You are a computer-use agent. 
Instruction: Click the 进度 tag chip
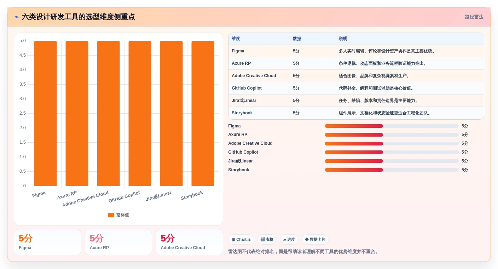coord(289,240)
